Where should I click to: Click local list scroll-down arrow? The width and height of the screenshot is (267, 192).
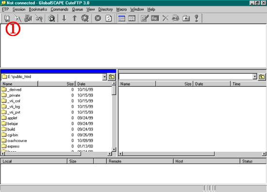point(114,149)
